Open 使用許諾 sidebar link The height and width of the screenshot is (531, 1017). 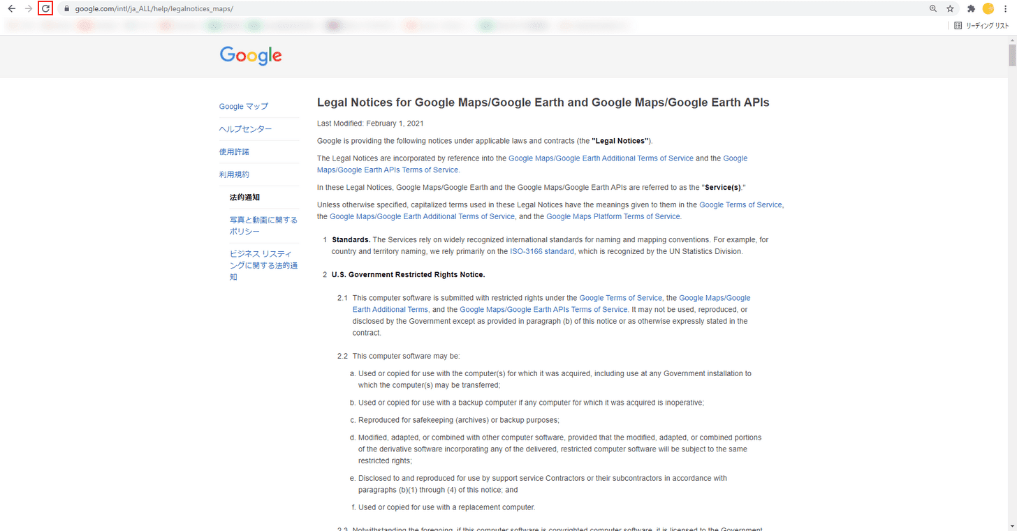pyautogui.click(x=234, y=151)
